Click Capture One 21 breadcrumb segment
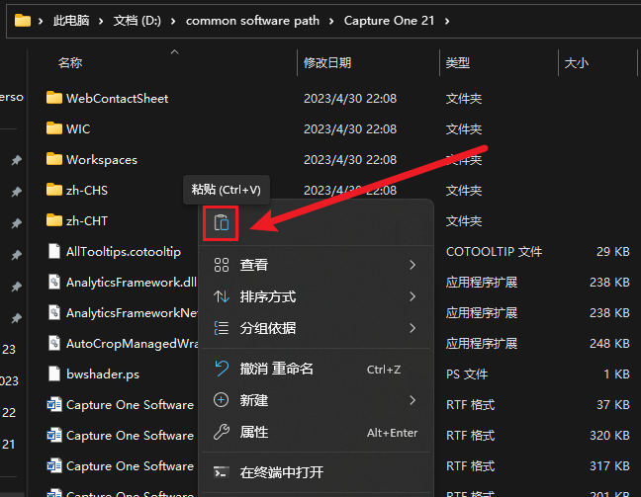The width and height of the screenshot is (641, 497). [389, 21]
